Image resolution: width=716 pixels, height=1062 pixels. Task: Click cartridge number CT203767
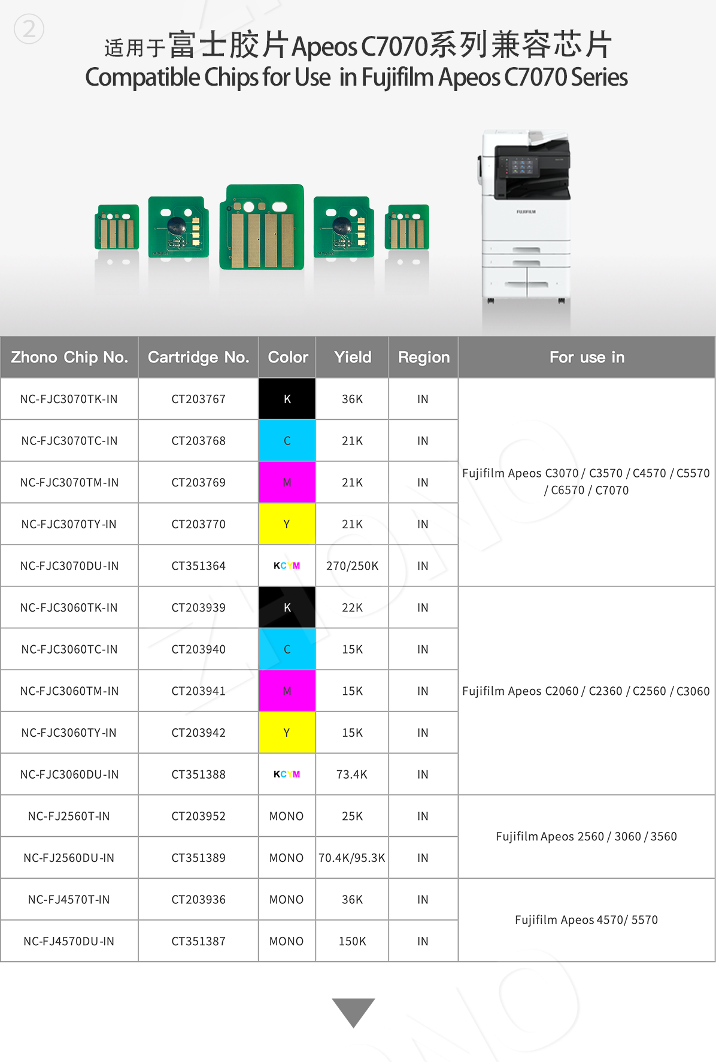[198, 399]
